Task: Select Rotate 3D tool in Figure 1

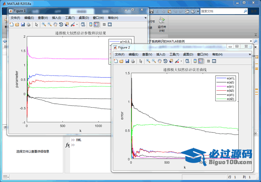Action: pyautogui.click(x=61, y=25)
